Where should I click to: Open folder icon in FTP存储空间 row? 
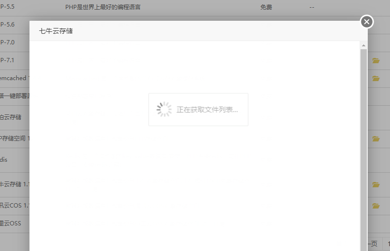(376, 139)
